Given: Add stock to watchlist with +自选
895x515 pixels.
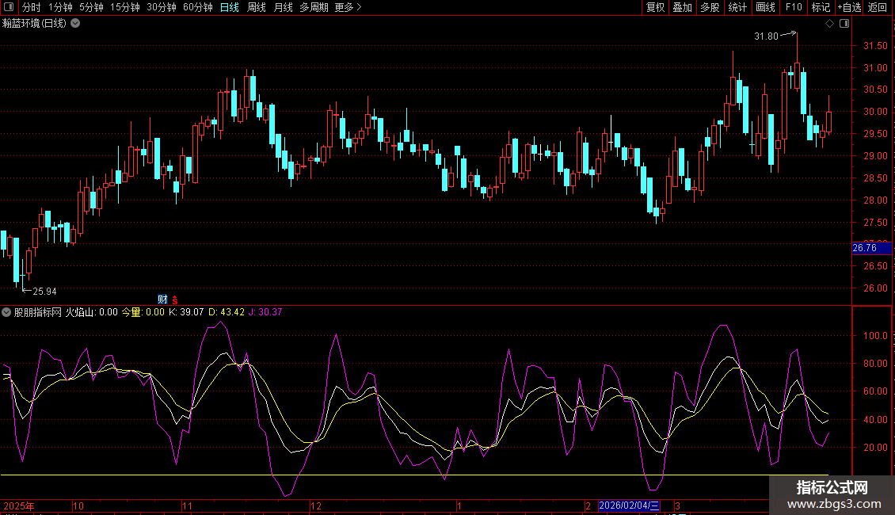Looking at the screenshot, I should (849, 7).
